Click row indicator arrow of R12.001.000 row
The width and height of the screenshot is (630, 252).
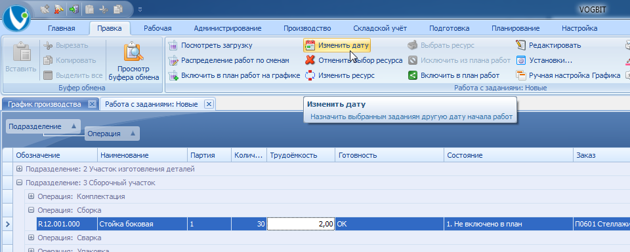click(7, 224)
